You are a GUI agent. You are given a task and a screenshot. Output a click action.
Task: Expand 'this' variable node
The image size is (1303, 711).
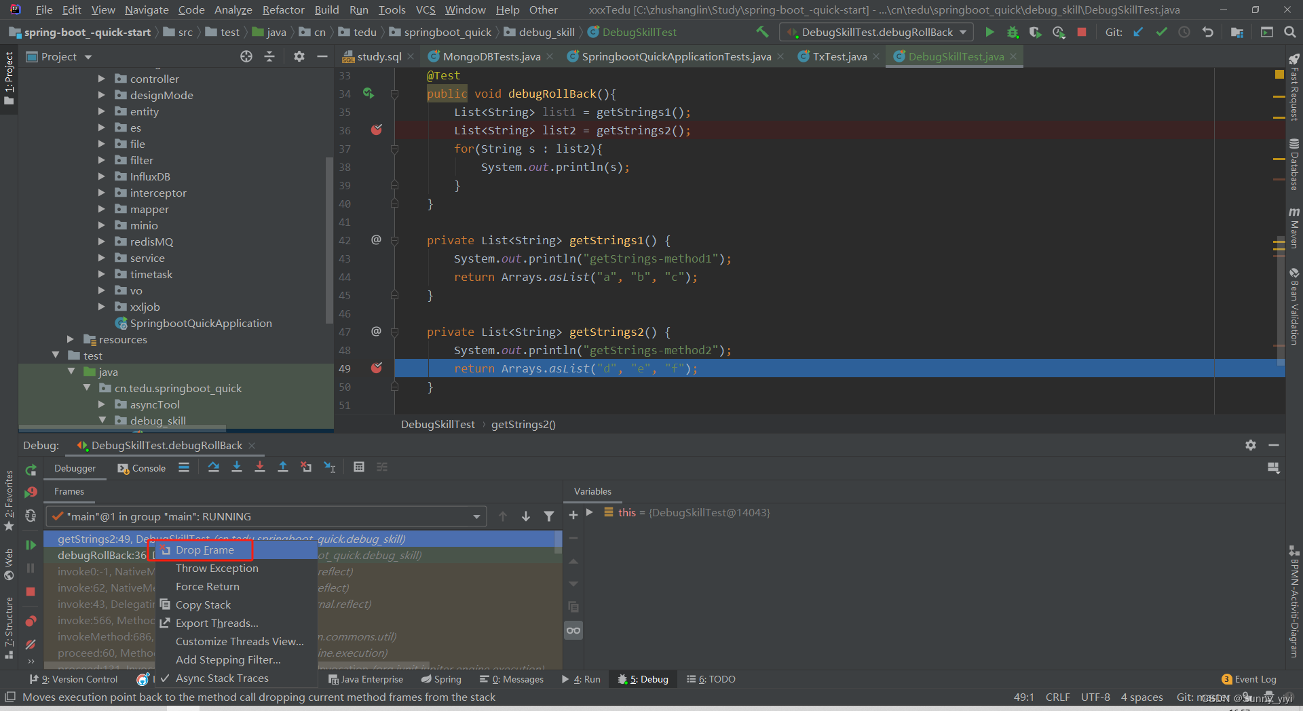point(590,512)
